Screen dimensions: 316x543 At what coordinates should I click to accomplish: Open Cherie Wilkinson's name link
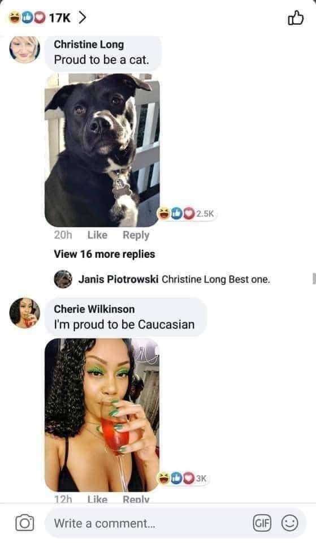[x=94, y=309]
